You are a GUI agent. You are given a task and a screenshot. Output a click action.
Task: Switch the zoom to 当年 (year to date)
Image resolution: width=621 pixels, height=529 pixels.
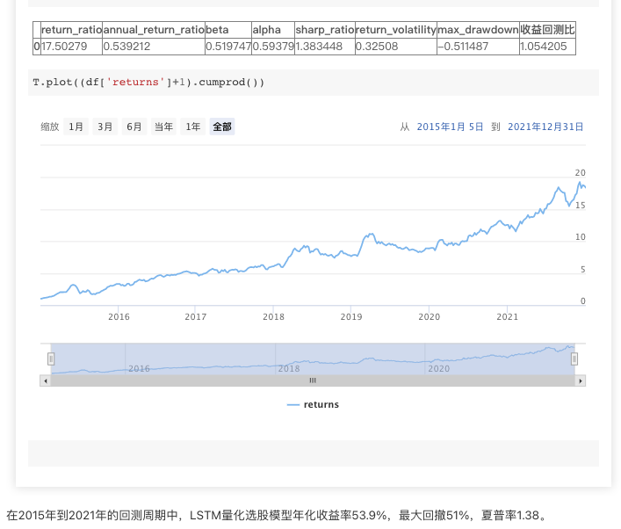tap(163, 127)
